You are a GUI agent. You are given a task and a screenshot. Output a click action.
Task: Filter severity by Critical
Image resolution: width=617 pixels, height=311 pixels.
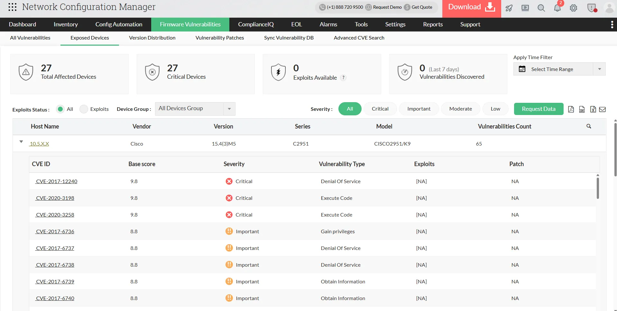[x=380, y=109]
